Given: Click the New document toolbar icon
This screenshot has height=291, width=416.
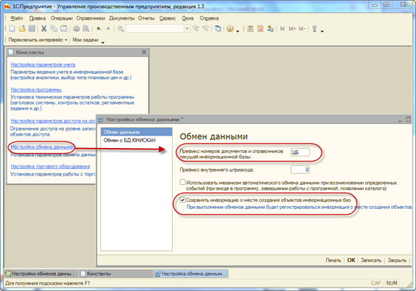Looking at the screenshot, I should point(12,28).
